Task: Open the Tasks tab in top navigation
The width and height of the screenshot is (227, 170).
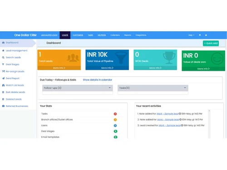Action: (x=90, y=35)
